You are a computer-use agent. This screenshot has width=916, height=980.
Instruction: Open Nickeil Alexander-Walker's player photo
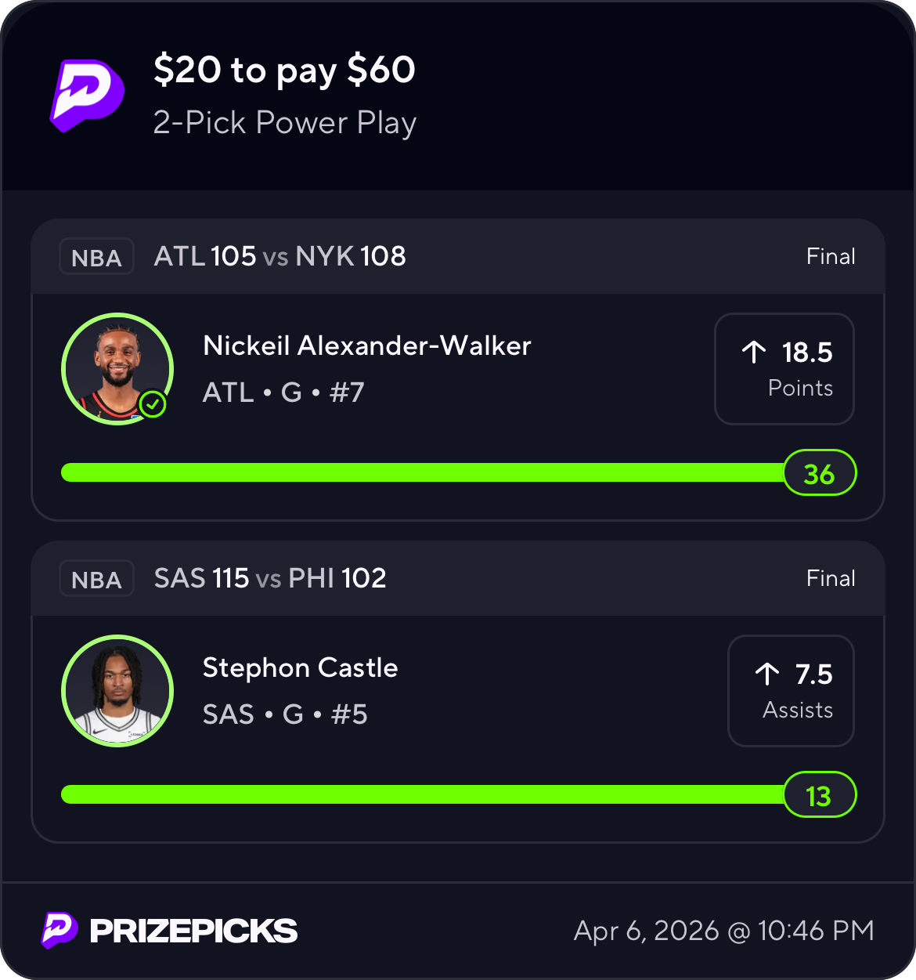117,368
